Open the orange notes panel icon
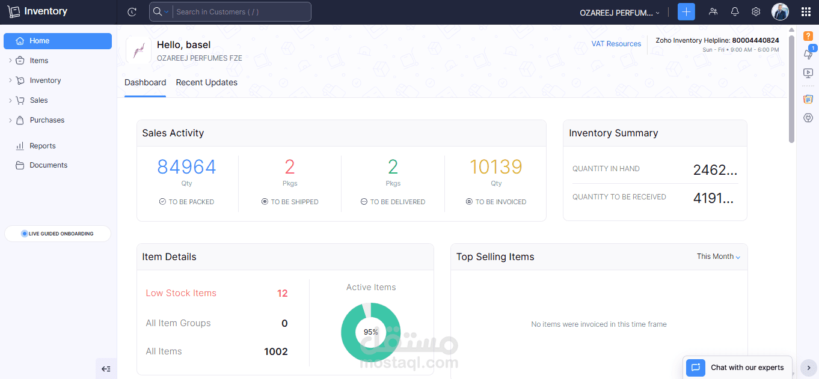This screenshot has height=379, width=819. [808, 99]
